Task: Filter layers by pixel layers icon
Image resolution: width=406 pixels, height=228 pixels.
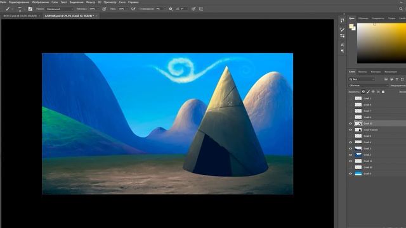Action: 386,79
